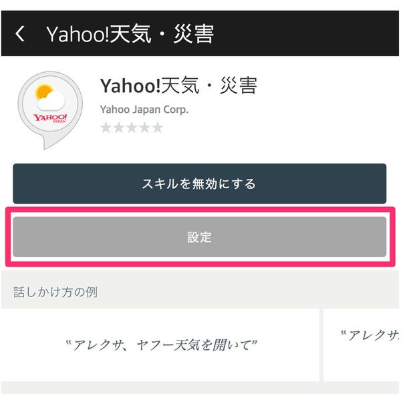This screenshot has height=402, width=401.
Task: Select the second rating star
Action: 119,128
